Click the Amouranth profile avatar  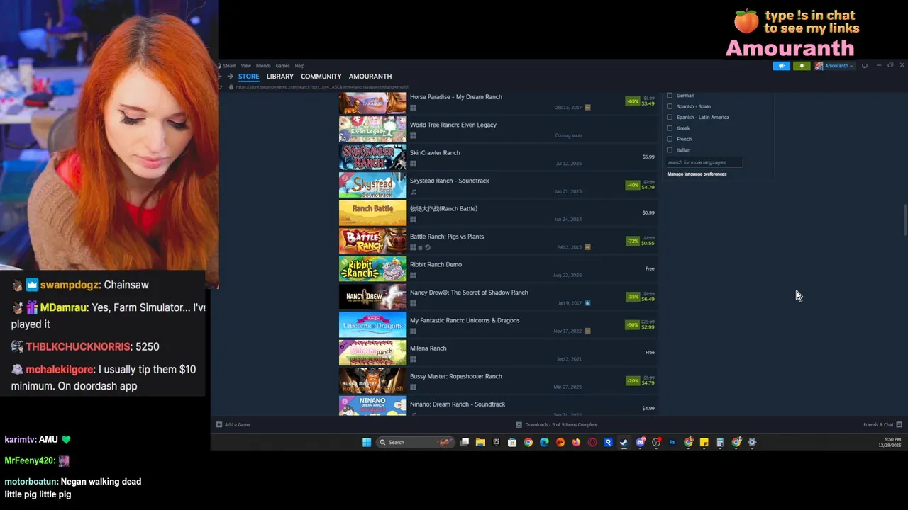tap(819, 66)
